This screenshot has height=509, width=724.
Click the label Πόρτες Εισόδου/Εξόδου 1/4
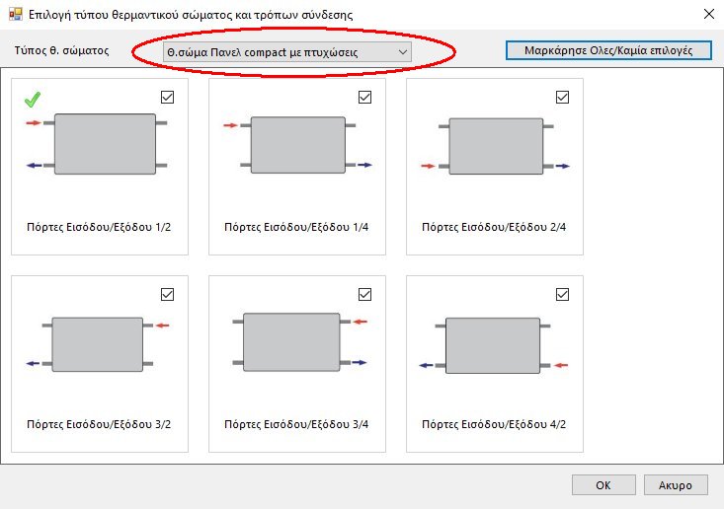coord(296,227)
